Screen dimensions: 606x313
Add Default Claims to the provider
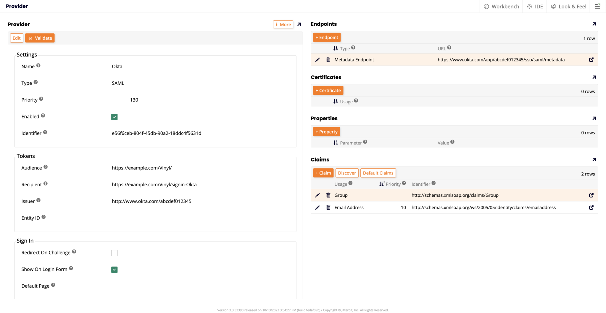click(x=378, y=173)
